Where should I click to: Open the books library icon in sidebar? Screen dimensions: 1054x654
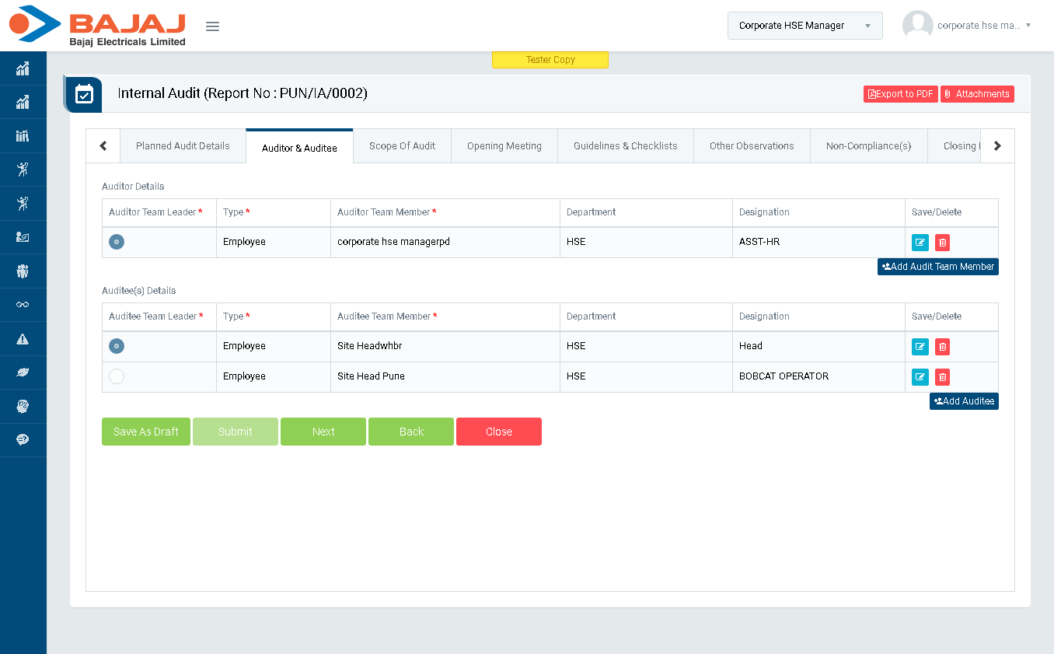click(x=23, y=136)
